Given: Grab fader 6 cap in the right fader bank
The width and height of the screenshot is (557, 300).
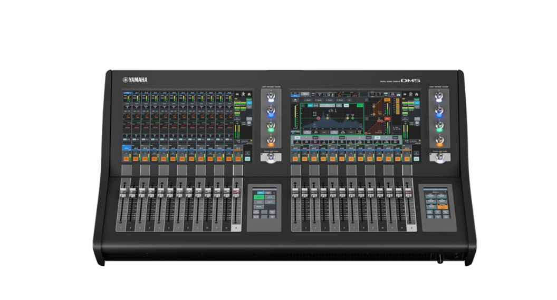Looking at the screenshot, I should [342, 193].
